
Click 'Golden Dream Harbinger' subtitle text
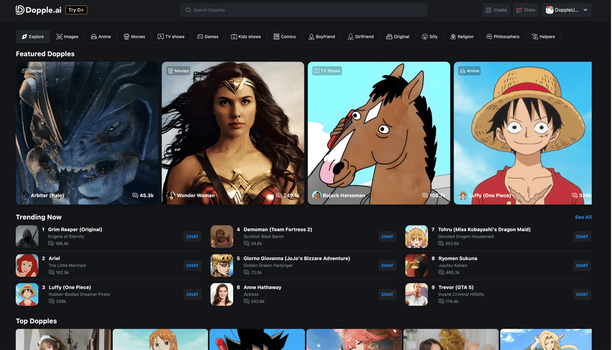(x=268, y=265)
